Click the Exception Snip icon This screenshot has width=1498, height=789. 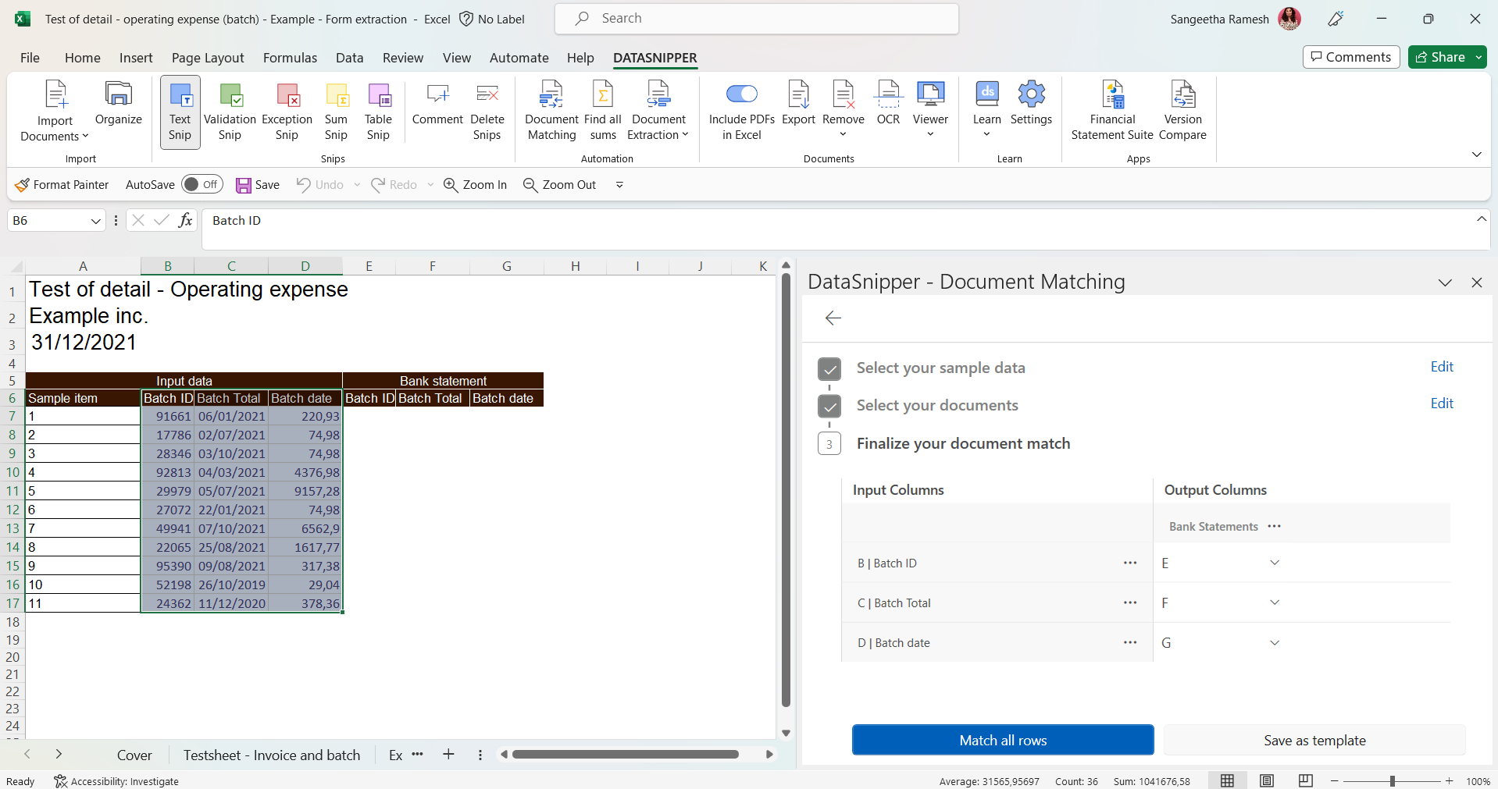coord(286,112)
